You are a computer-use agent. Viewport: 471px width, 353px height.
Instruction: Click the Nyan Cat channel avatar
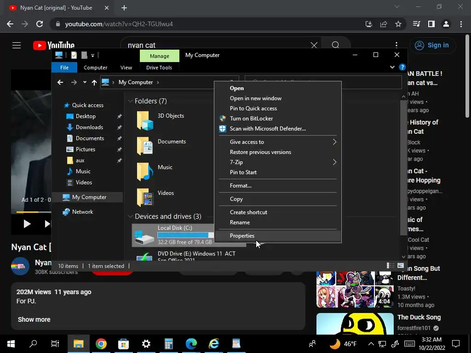tap(20, 266)
